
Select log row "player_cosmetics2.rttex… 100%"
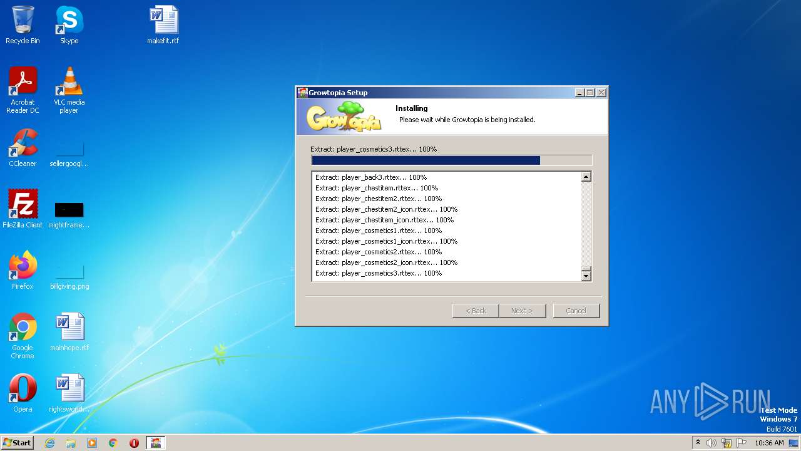(379, 252)
